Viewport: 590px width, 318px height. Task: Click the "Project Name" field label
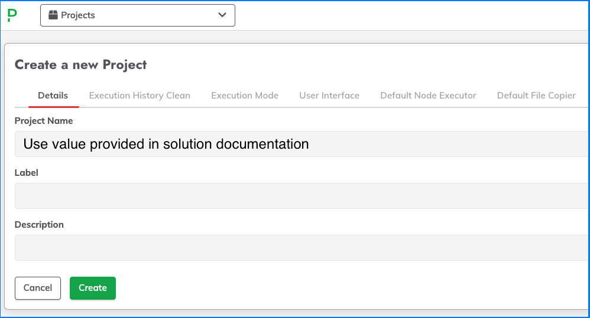pos(44,121)
